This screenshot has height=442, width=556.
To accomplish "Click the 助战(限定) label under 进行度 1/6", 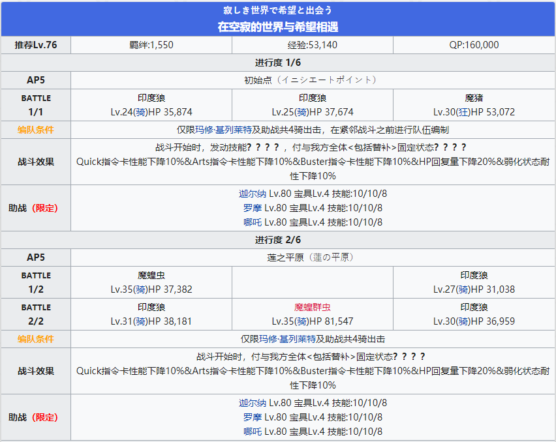I will click(x=33, y=208).
